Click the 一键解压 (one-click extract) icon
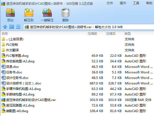 point(47,13)
